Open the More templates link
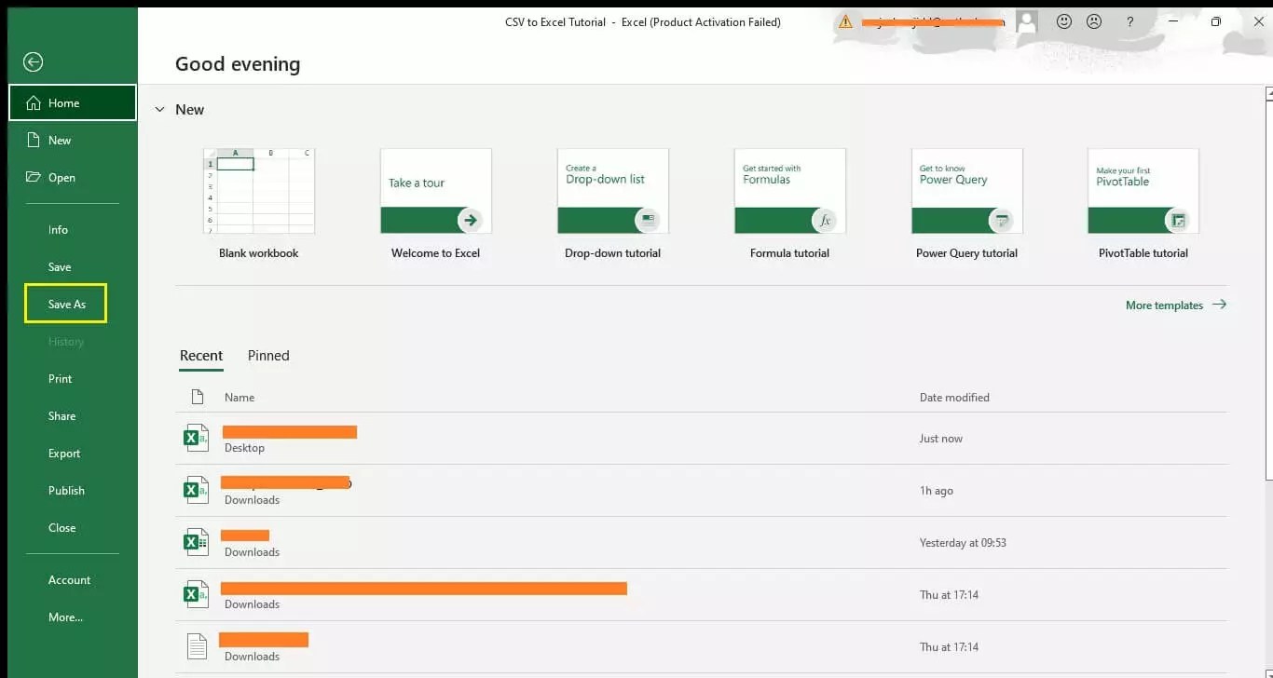This screenshot has height=678, width=1273. point(1165,305)
